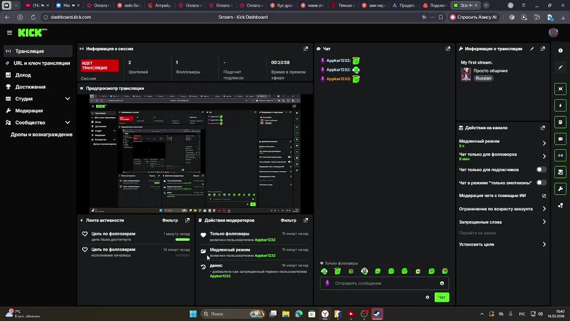Select Трансляция in the sidebar

pos(37,51)
